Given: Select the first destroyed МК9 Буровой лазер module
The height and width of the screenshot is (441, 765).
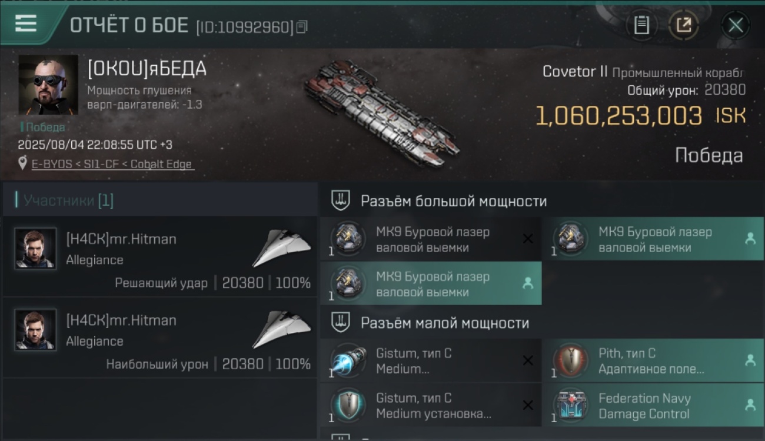Looking at the screenshot, I should tap(431, 239).
